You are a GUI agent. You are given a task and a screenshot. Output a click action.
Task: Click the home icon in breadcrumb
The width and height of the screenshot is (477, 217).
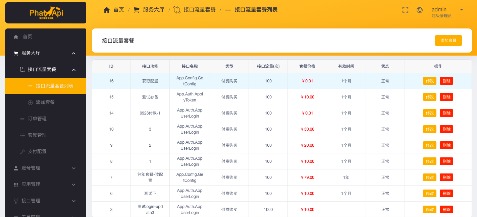tap(107, 10)
